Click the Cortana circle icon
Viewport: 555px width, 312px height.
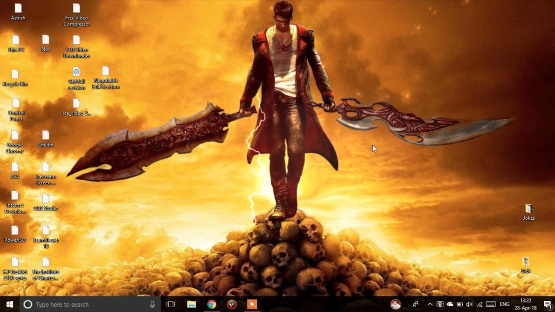pyautogui.click(x=27, y=304)
